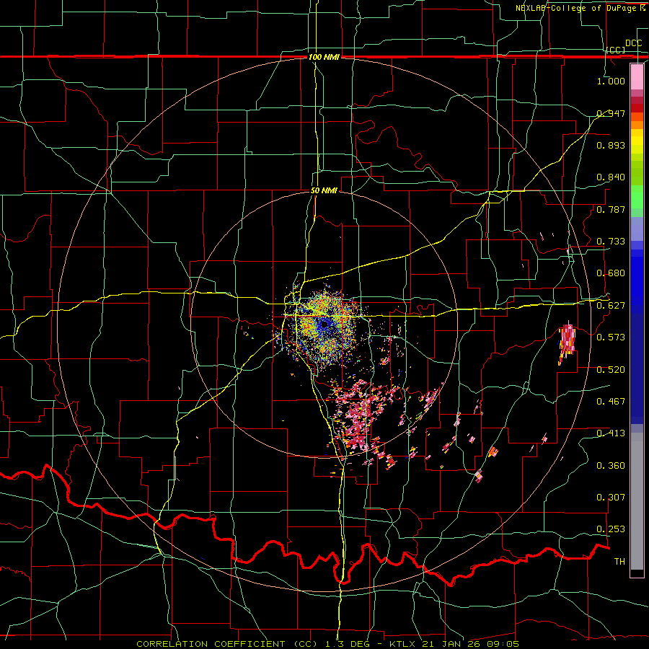The height and width of the screenshot is (649, 649).
Task: Click the 50 NMI range ring label
Action: click(324, 191)
